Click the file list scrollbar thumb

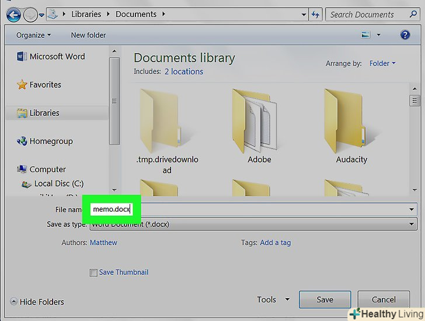(x=414, y=101)
